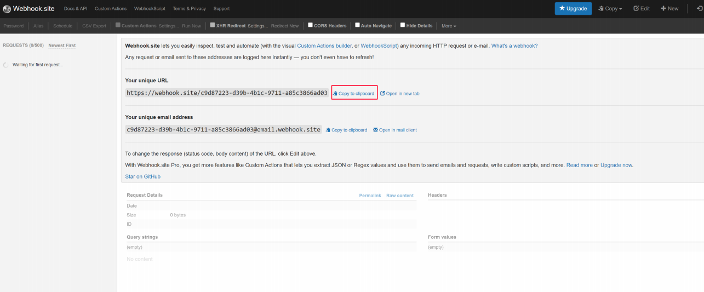
Task: Click the blue Upgrade button
Action: coord(573,8)
